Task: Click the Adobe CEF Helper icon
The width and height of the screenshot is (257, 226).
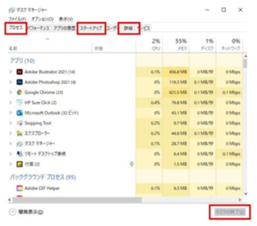Action: tap(20, 188)
